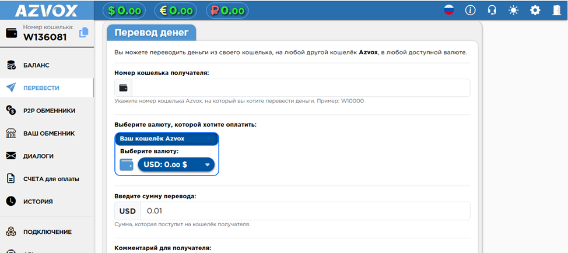The image size is (568, 253).
Task: Open the information icon in header
Action: coord(470,10)
